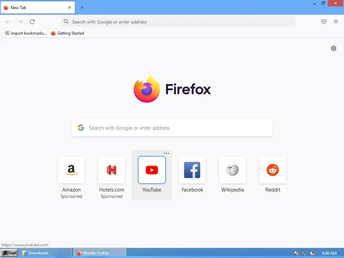Click Import bookmarks toolbar item
Screen dimensions: 344x258
26,33
